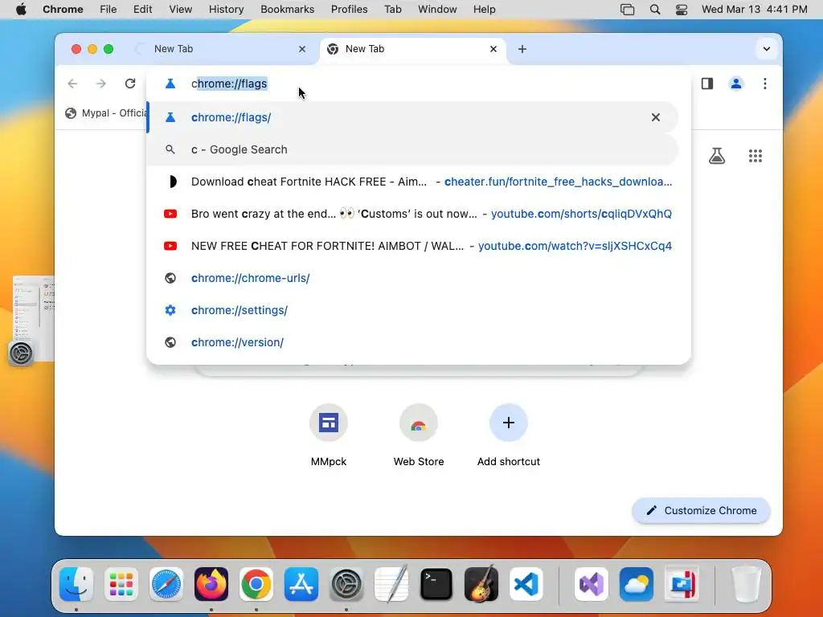This screenshot has width=823, height=617.
Task: Open the cloud weather app in the Dock
Action: pos(637,584)
